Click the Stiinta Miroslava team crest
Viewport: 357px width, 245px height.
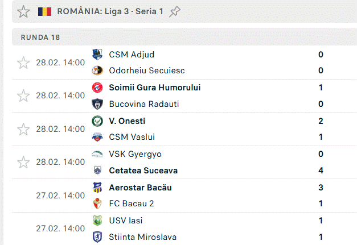click(x=97, y=237)
